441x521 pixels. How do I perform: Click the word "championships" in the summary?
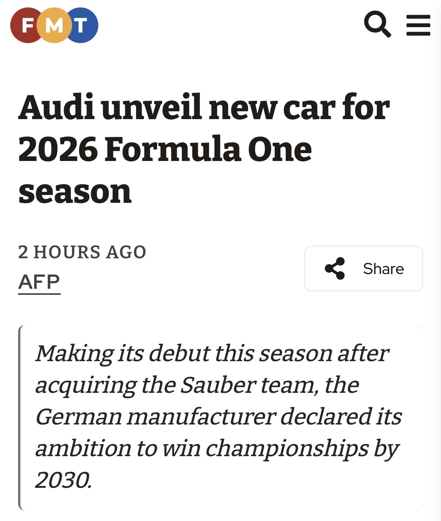[286, 449]
